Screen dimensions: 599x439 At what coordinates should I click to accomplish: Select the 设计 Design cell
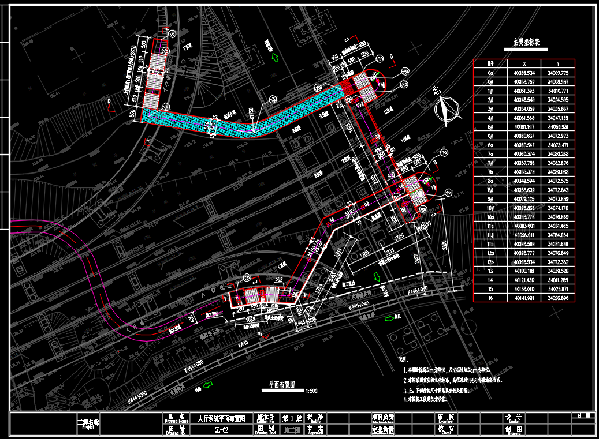point(514,418)
